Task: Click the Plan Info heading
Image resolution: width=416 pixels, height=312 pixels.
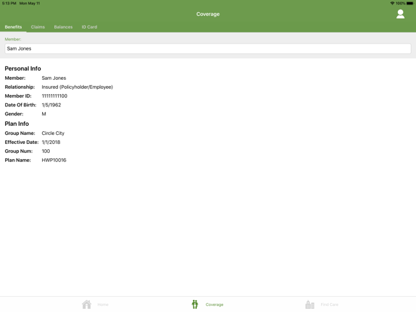Action: [17, 124]
